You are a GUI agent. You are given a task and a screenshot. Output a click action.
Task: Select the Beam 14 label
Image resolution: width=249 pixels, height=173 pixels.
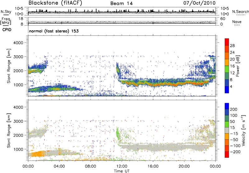coord(121,3)
